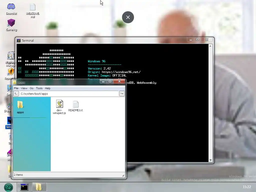Click the Terminal scrollbar up arrow
Viewport: 256px width, 192px height.
210,46
